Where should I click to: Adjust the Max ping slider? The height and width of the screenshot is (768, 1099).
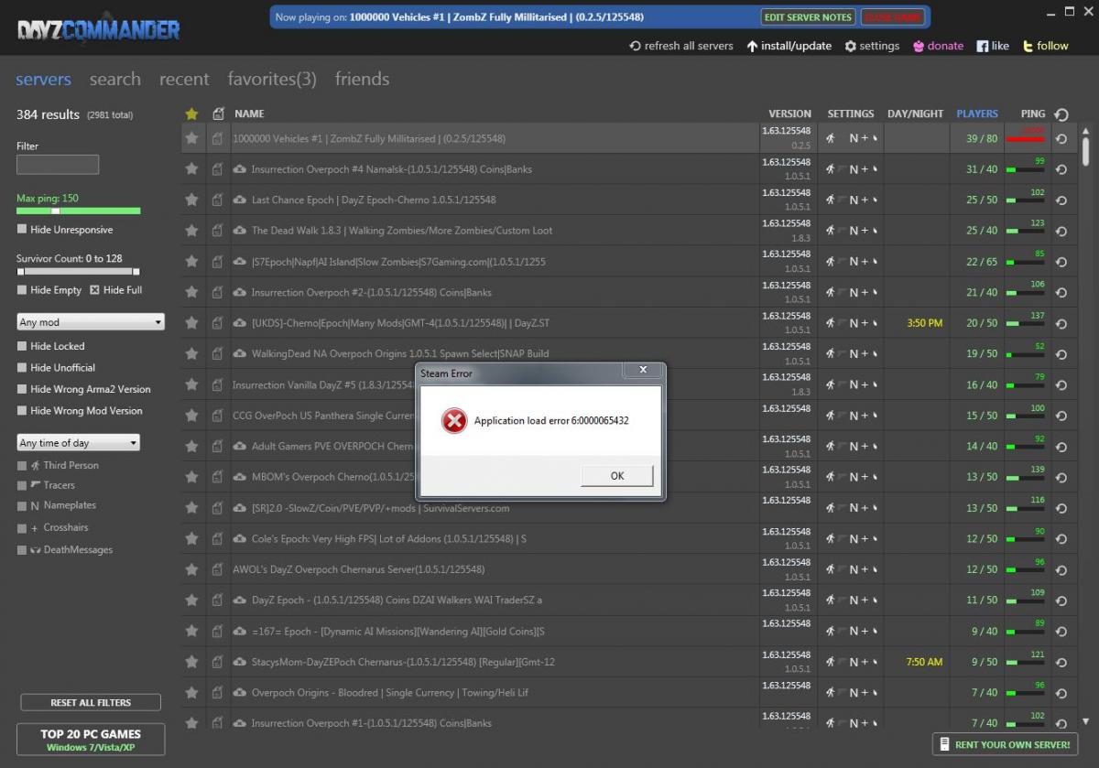55,211
